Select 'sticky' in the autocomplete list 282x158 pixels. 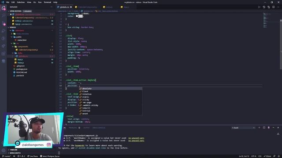pos(111,100)
